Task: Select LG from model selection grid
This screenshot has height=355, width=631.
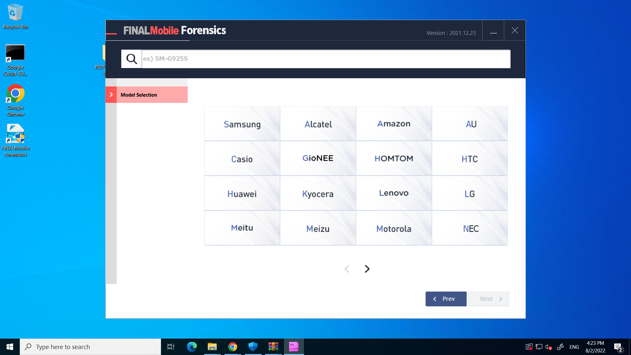Action: pyautogui.click(x=470, y=193)
